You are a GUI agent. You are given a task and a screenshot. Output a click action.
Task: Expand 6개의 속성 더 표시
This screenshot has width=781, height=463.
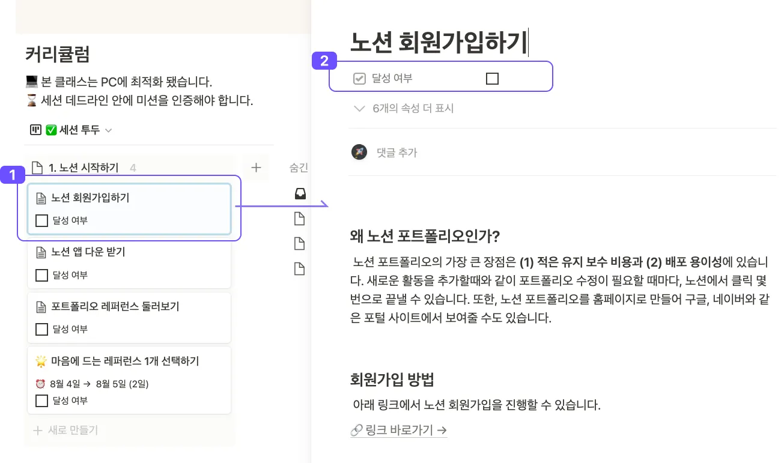point(404,109)
